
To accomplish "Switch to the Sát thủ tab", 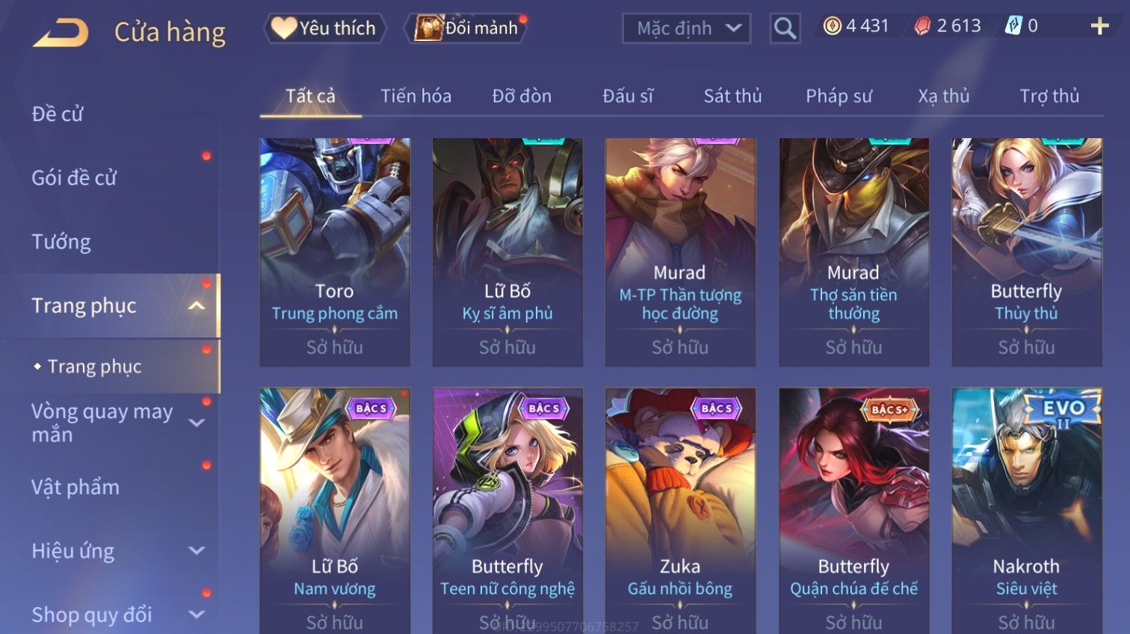I will click(732, 96).
